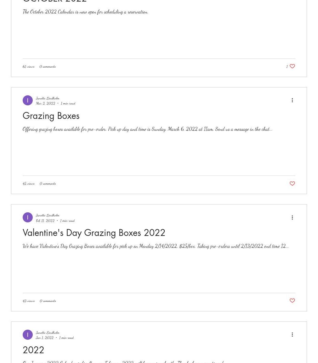This screenshot has width=318, height=363.
Task: Open Janette Lindholm profile on Feb 11 post
Action: pyautogui.click(x=48, y=215)
